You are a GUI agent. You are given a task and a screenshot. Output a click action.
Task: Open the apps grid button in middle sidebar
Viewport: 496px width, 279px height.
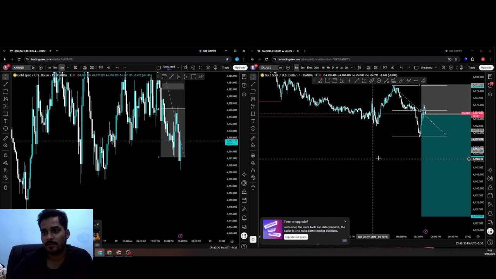coord(244,236)
